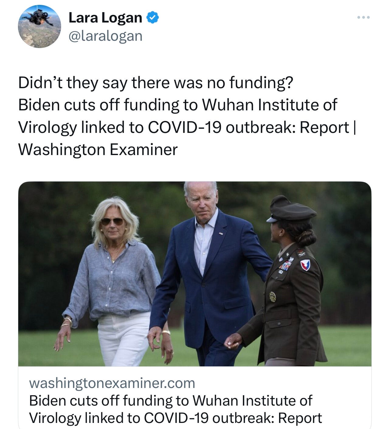Click the "Virology linked to COVID-19 outbreak" tweet line
The width and height of the screenshot is (390, 429).
186,127
